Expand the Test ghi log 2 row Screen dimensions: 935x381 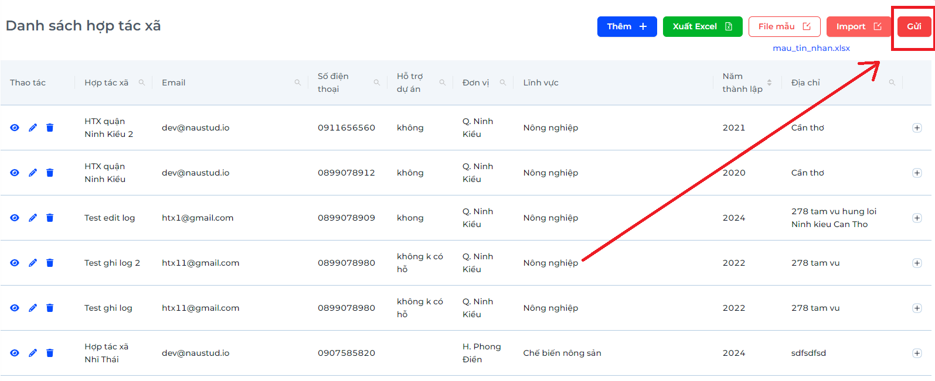(x=917, y=263)
